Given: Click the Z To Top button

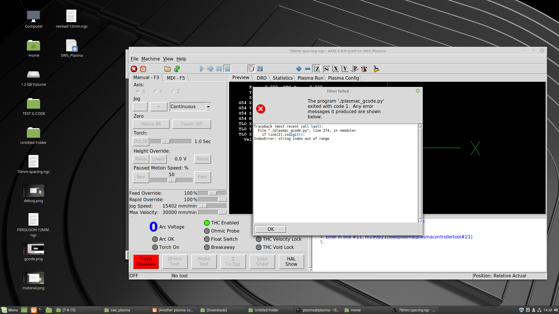Looking at the screenshot, I should click(233, 262).
